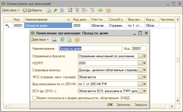
Task: Click the OK button in the dialog
Action: point(110,105)
